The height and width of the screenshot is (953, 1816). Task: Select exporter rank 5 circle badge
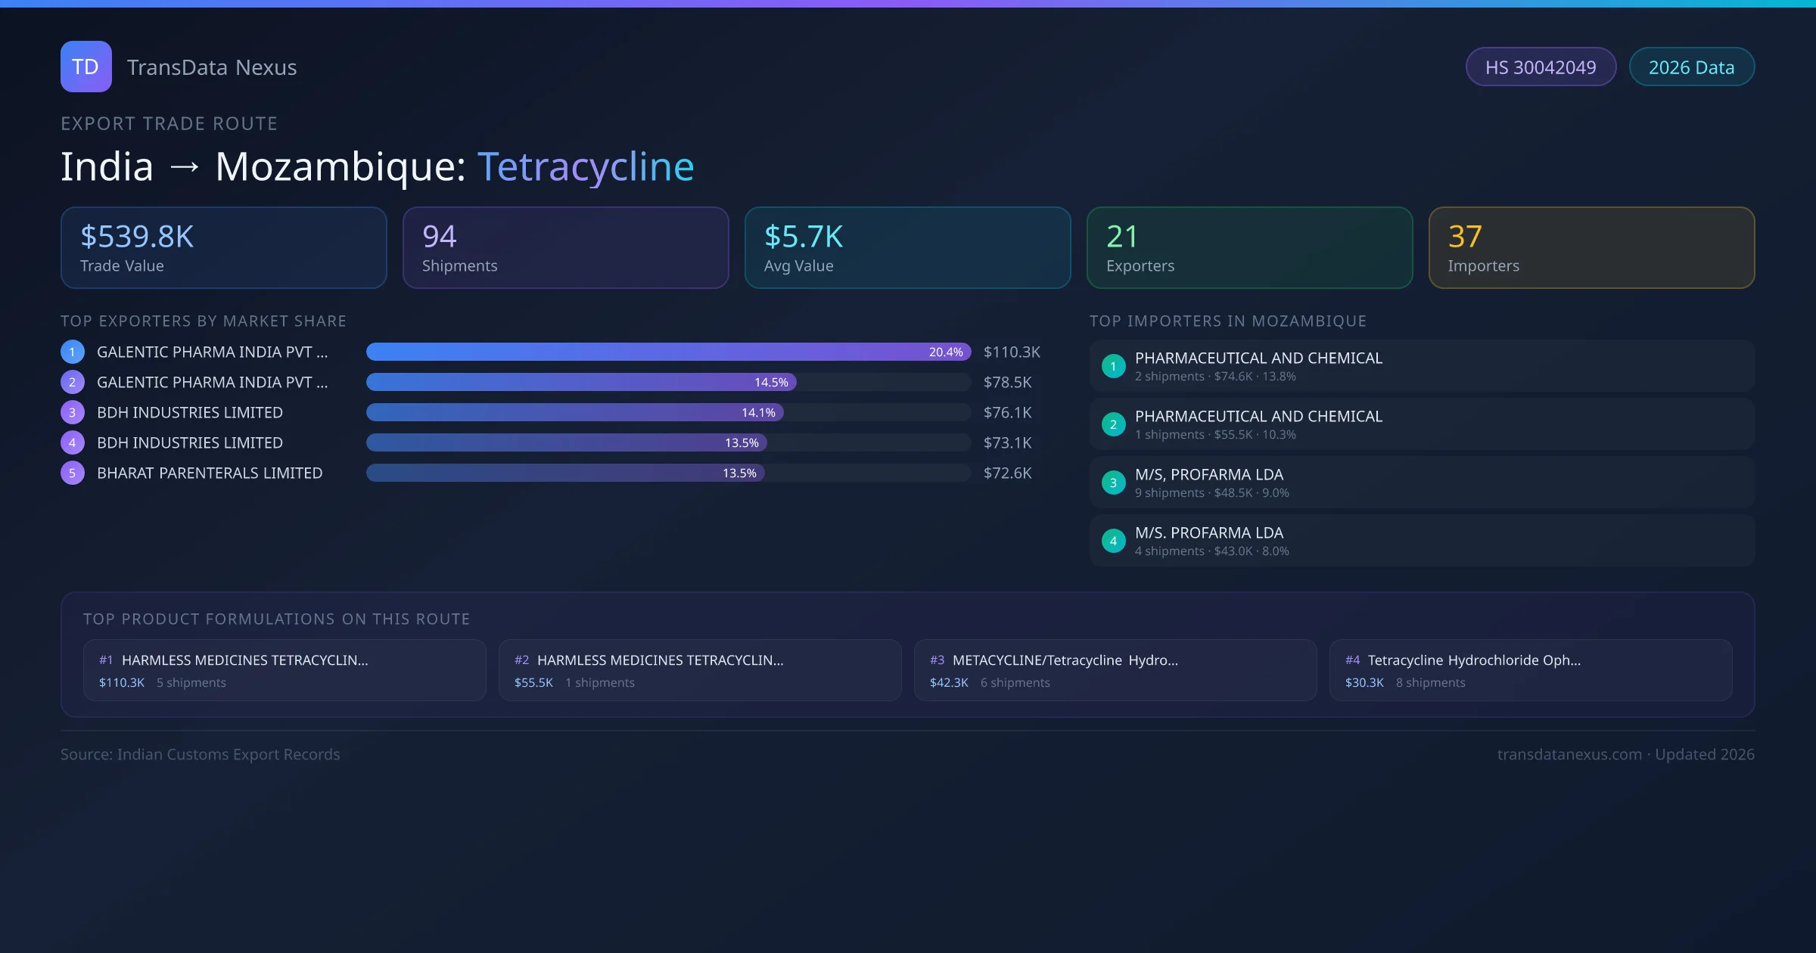coord(73,473)
